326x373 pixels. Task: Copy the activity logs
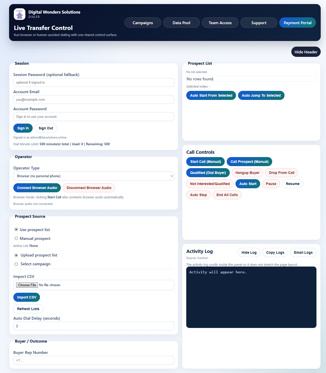click(275, 252)
